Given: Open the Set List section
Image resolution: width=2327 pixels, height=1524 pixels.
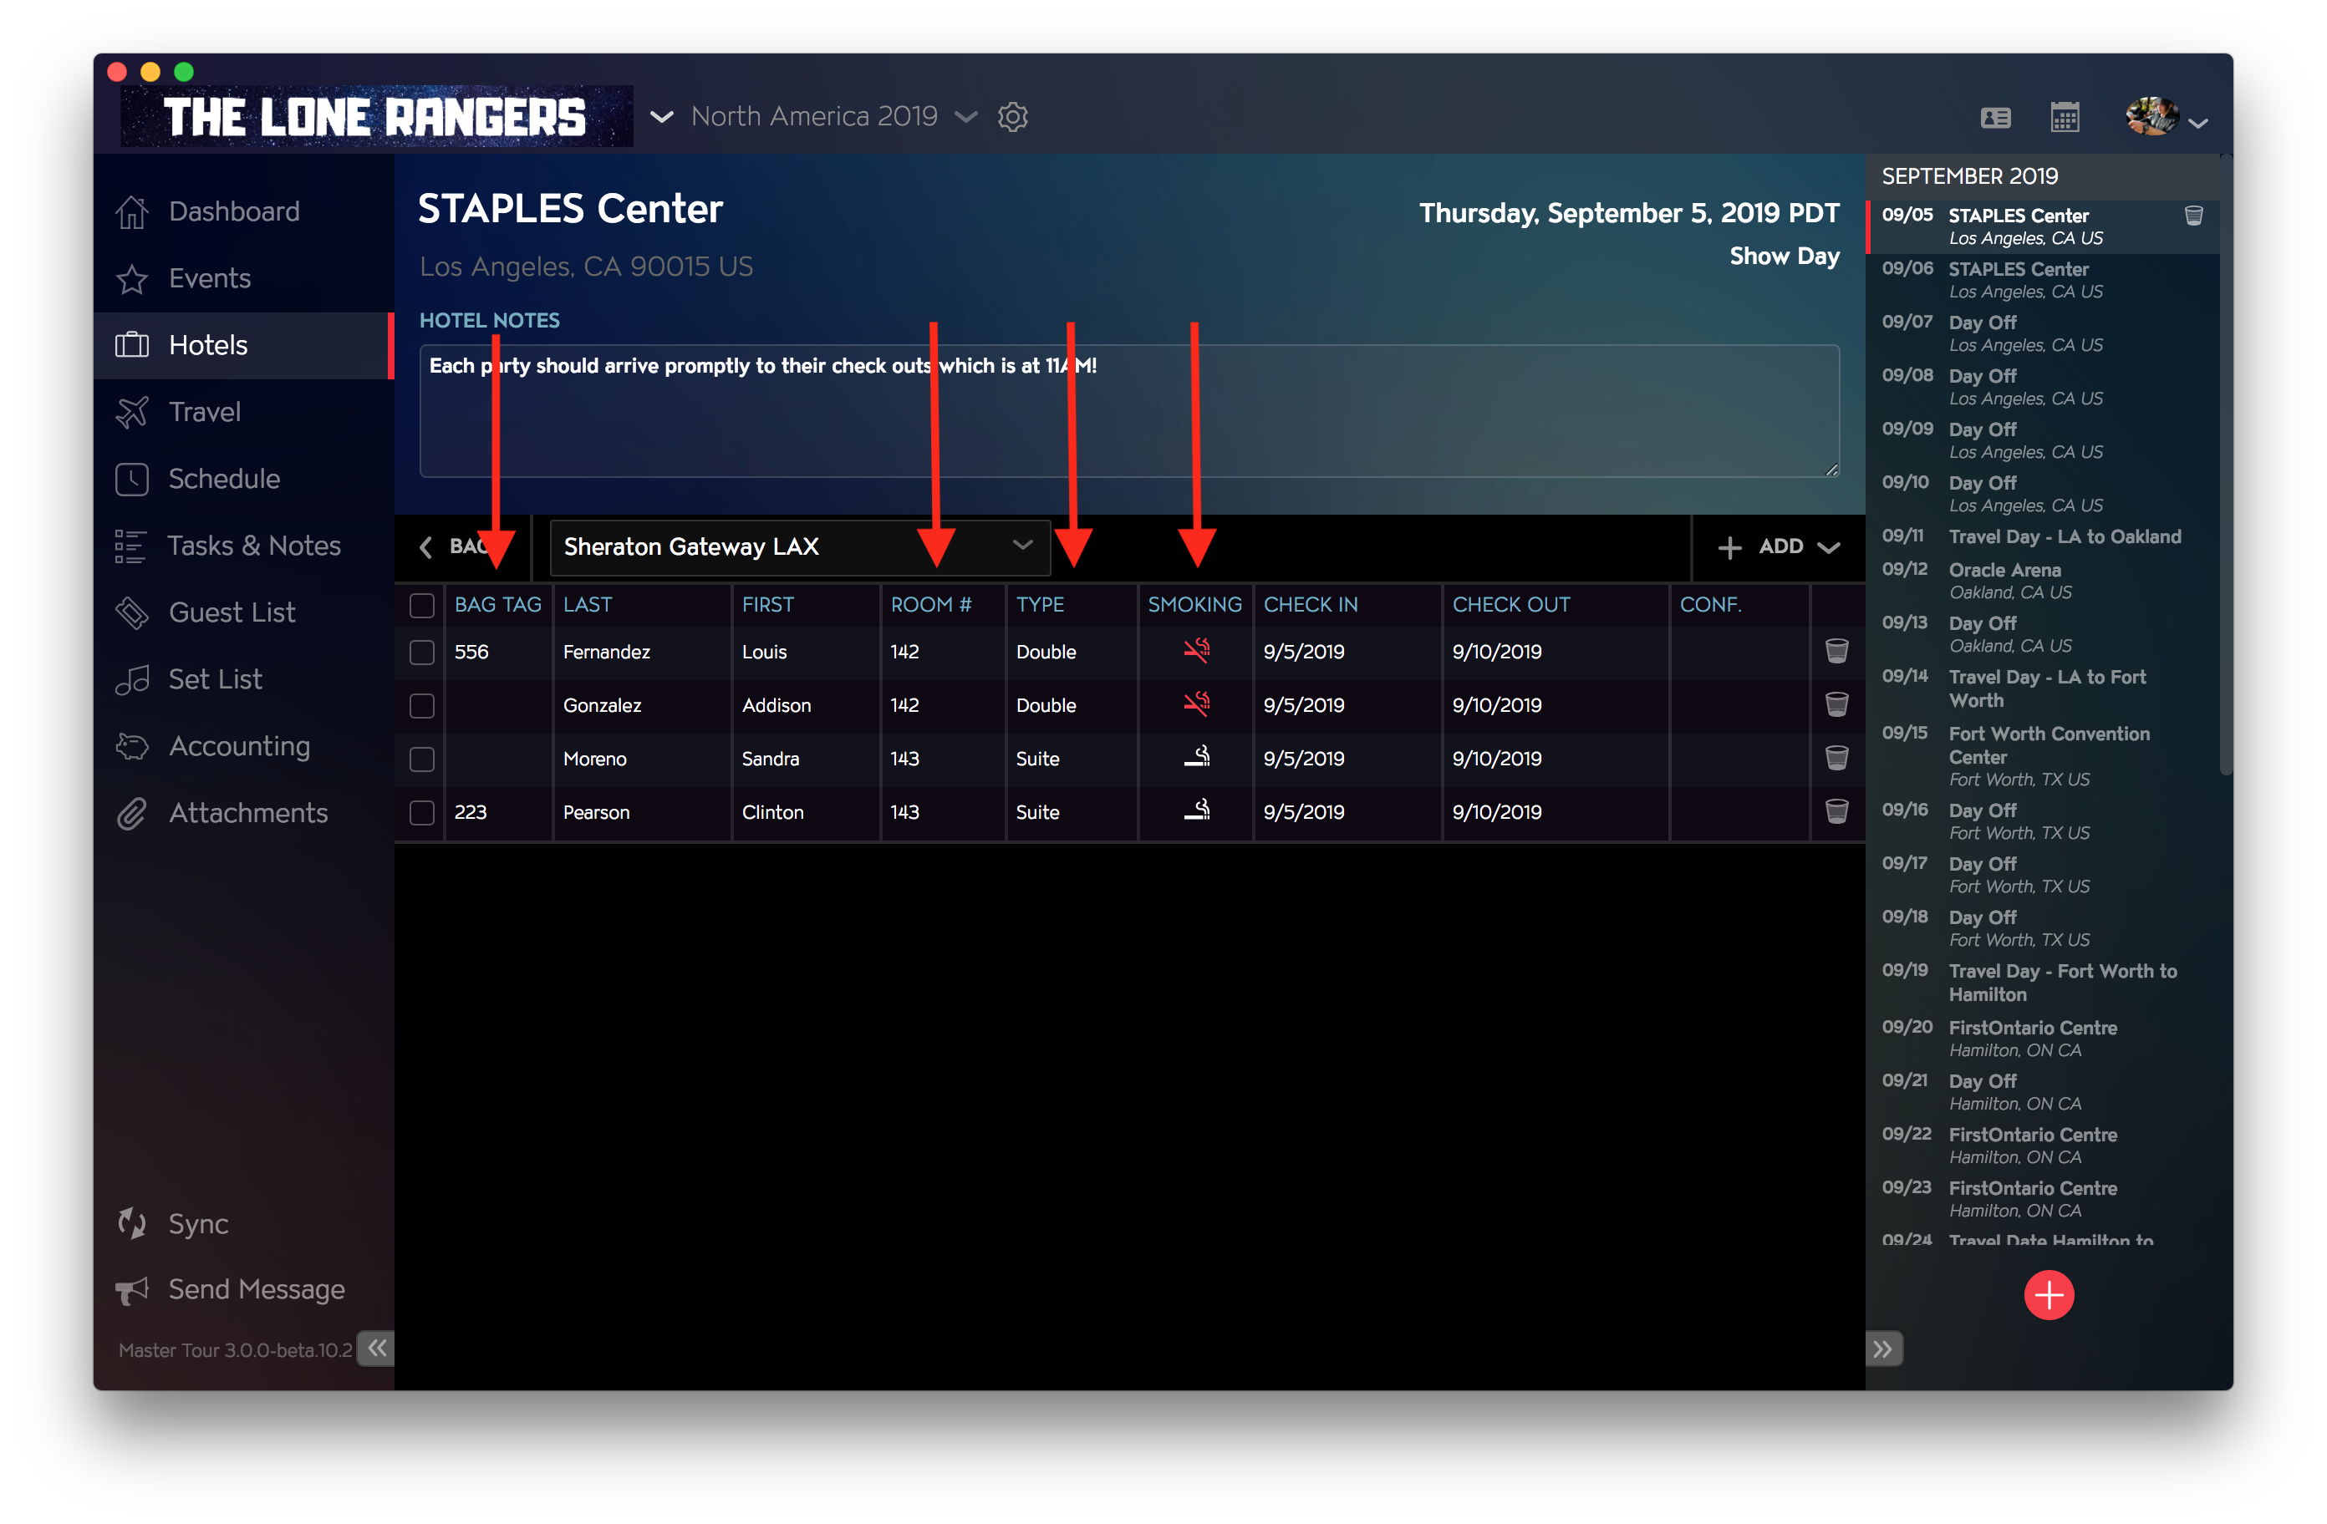Looking at the screenshot, I should [x=243, y=679].
